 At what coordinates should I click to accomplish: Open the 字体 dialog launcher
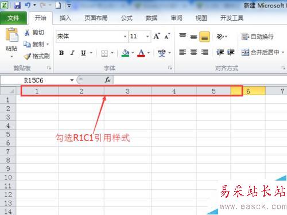(170, 68)
